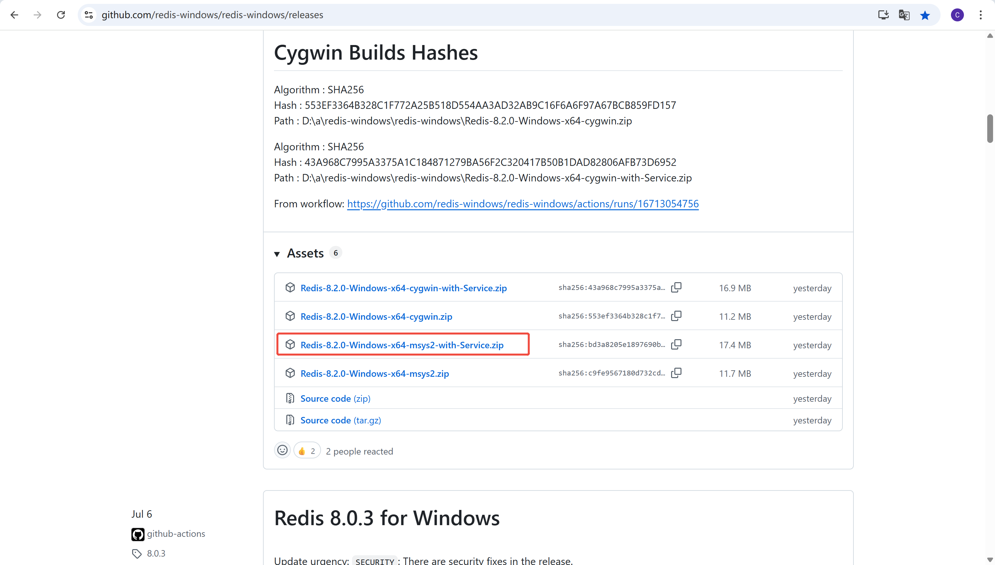Click sha256:43a968c7995a3375a hash text
The image size is (995, 565).
coord(612,288)
